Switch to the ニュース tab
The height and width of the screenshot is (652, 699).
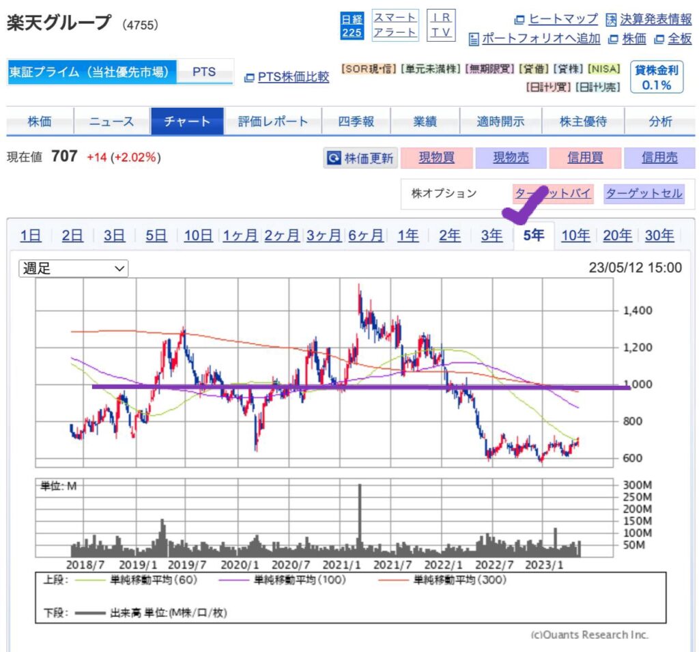pos(111,121)
